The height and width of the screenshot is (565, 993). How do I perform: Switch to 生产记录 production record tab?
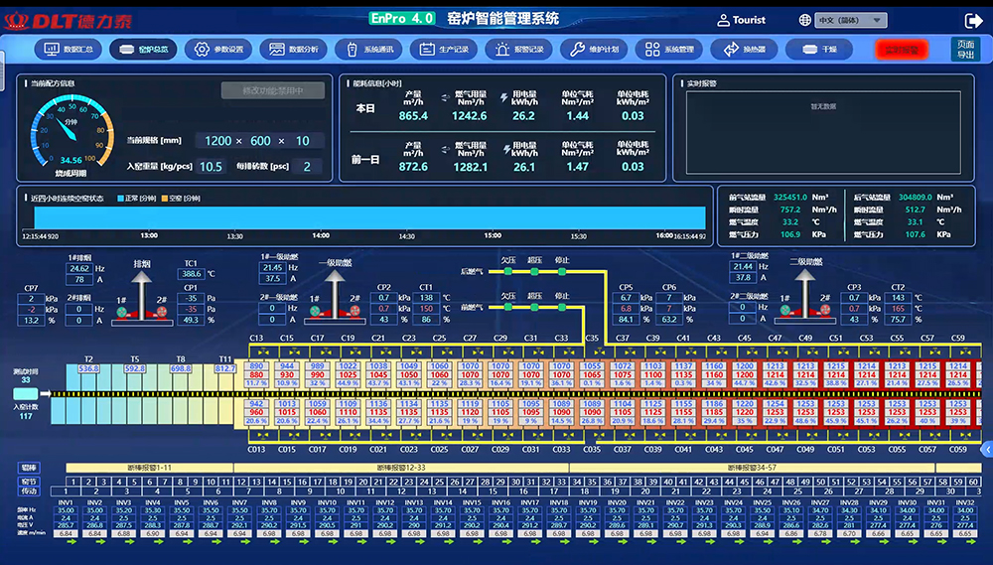pyautogui.click(x=445, y=50)
